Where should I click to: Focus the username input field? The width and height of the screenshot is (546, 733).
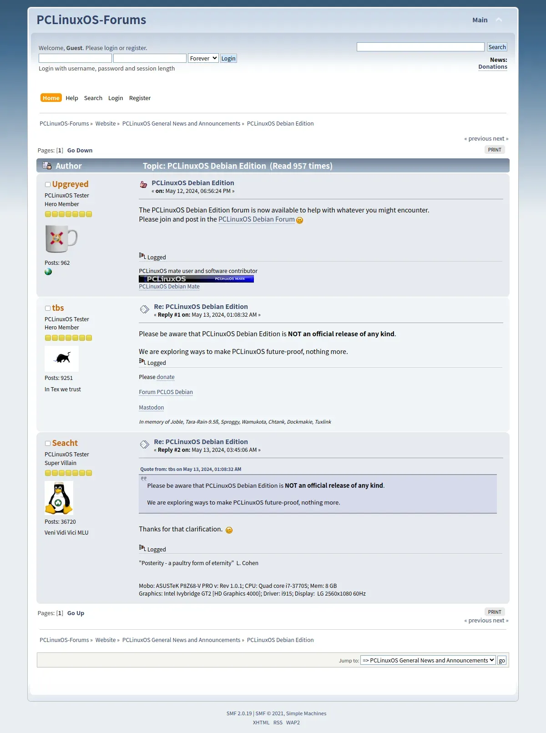(x=75, y=58)
